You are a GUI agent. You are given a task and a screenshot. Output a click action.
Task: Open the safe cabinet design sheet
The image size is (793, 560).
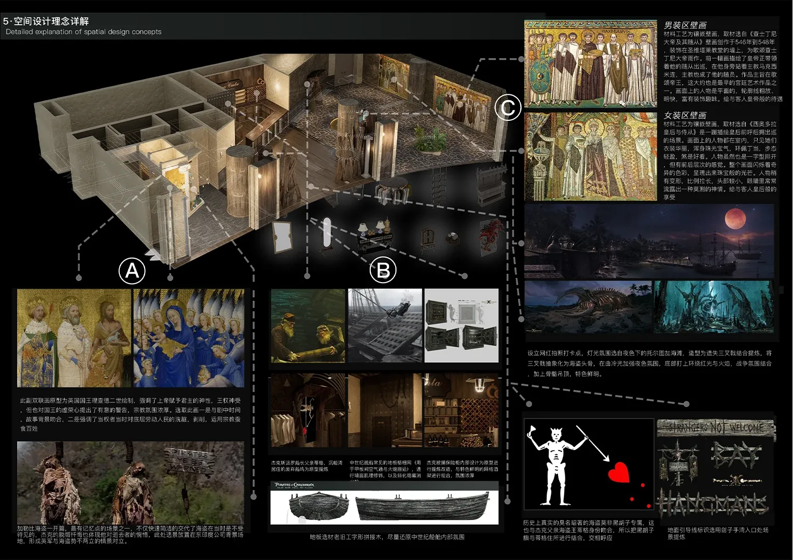point(461,326)
